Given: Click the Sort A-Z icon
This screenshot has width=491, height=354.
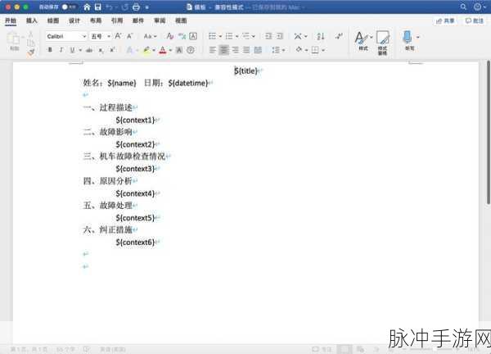Looking at the screenshot, I should pyautogui.click(x=320, y=36).
